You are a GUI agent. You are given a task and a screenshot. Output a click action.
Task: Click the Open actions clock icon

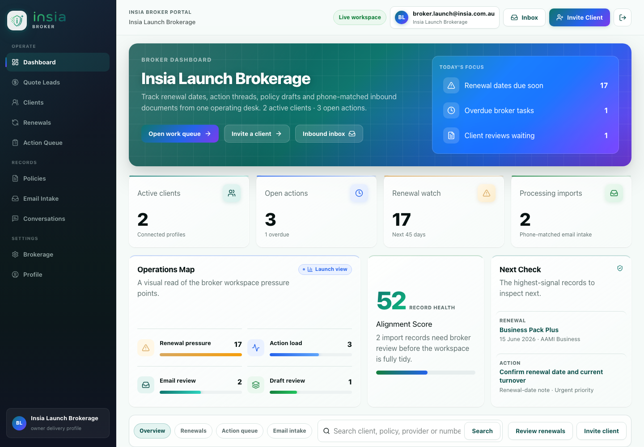[359, 193]
